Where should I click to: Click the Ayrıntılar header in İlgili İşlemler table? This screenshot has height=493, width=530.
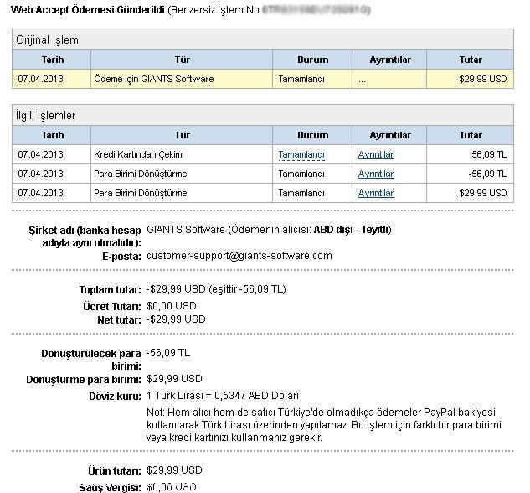390,135
